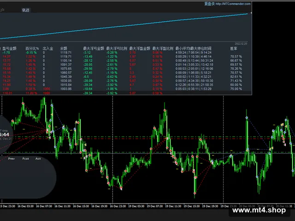Screen dimensions: 295x221
Task: Click the 最大浮盈比例 column header
Action: click(x=163, y=48)
